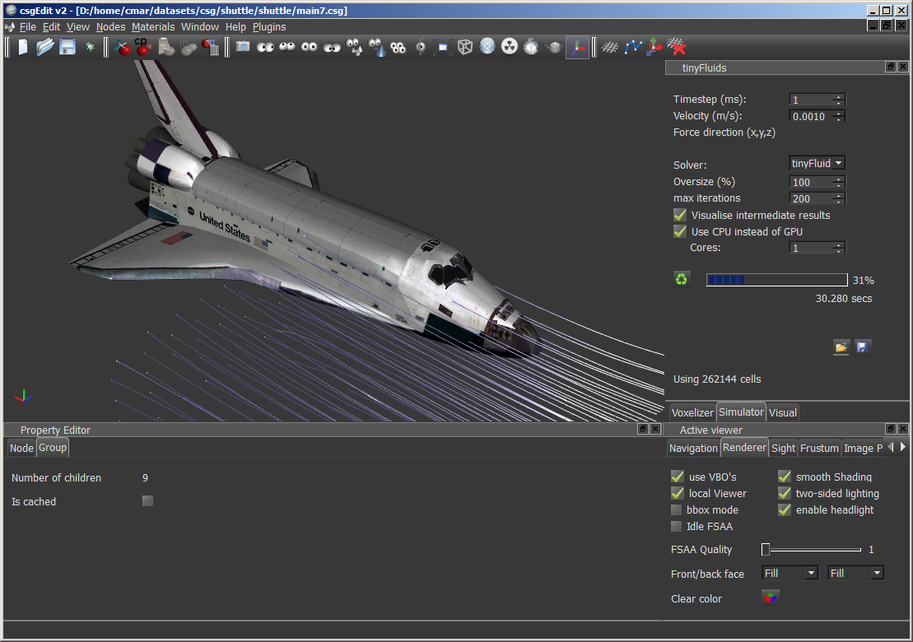
Task: Click the scissors cut node icon
Action: point(122,47)
